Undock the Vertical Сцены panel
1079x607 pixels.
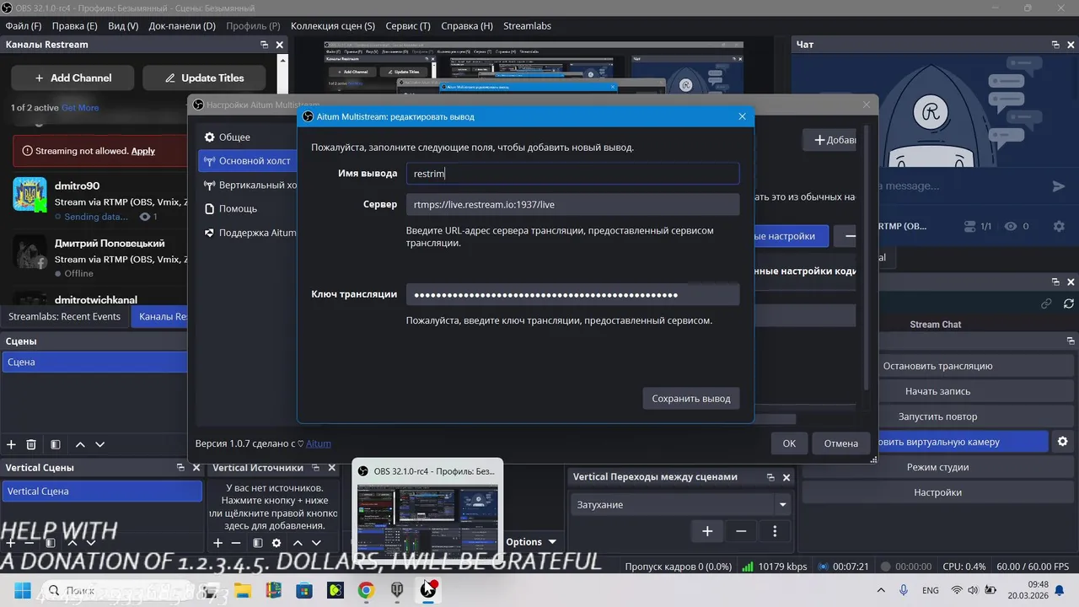coord(180,467)
